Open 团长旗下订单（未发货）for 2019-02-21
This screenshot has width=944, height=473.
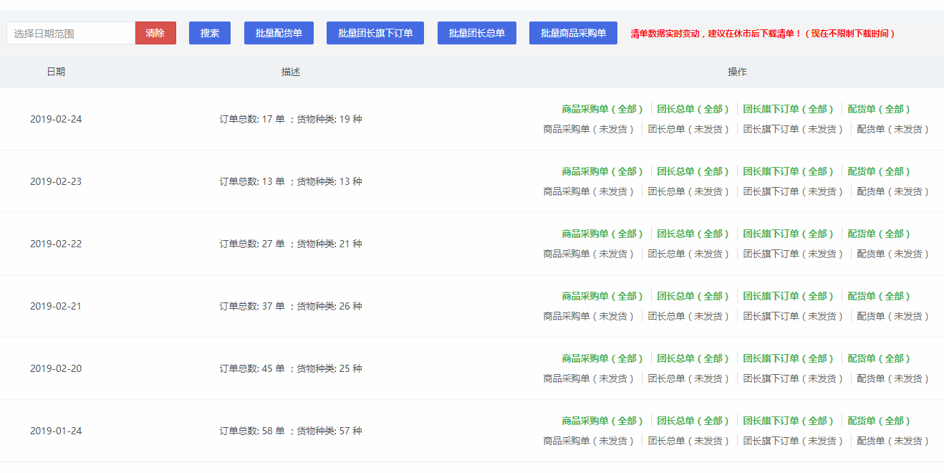click(794, 317)
